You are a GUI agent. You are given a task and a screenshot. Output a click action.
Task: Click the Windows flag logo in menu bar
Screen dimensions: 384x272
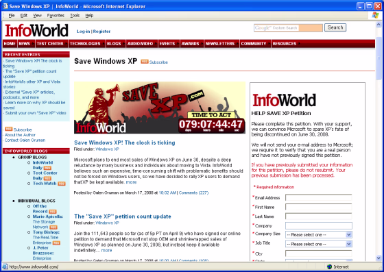point(375,15)
